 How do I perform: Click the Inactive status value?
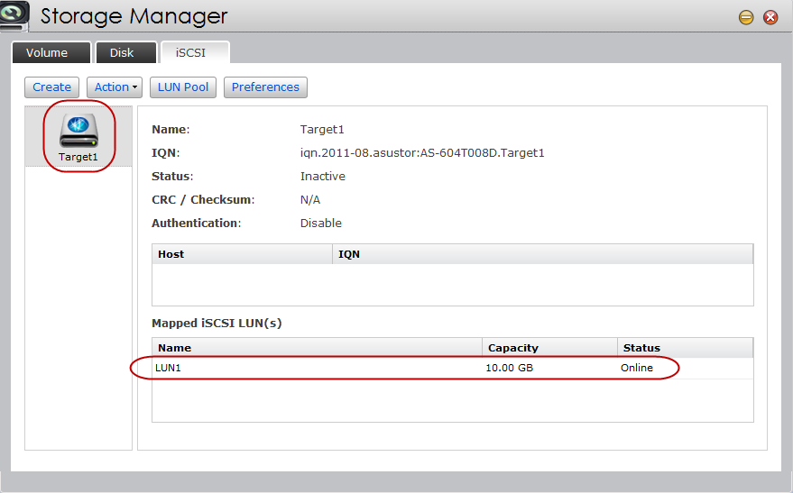coord(323,177)
